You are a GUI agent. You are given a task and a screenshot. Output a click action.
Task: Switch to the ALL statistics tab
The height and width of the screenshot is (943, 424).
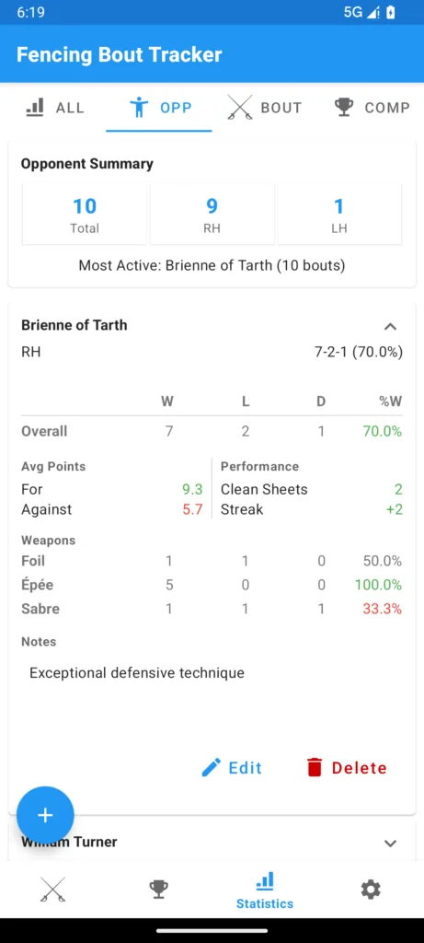coord(55,108)
